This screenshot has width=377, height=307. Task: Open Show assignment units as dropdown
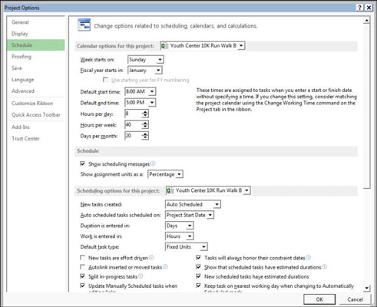[165, 174]
